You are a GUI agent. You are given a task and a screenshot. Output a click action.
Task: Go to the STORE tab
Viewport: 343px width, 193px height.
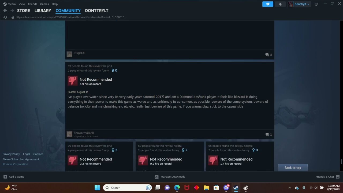click(x=24, y=11)
